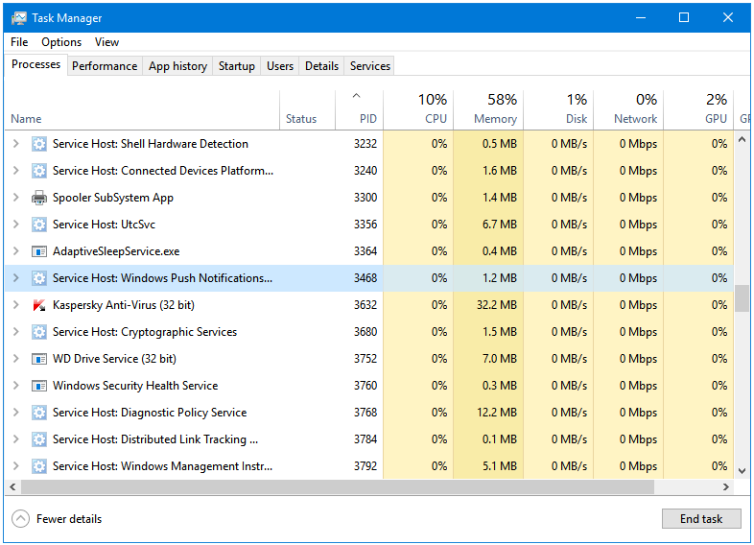Image resolution: width=754 pixels, height=545 pixels.
Task: Expand Windows Security Health Service row
Action: (16, 386)
